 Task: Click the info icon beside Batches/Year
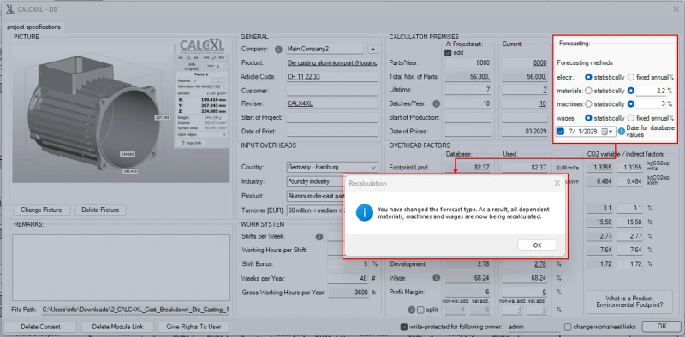click(436, 103)
